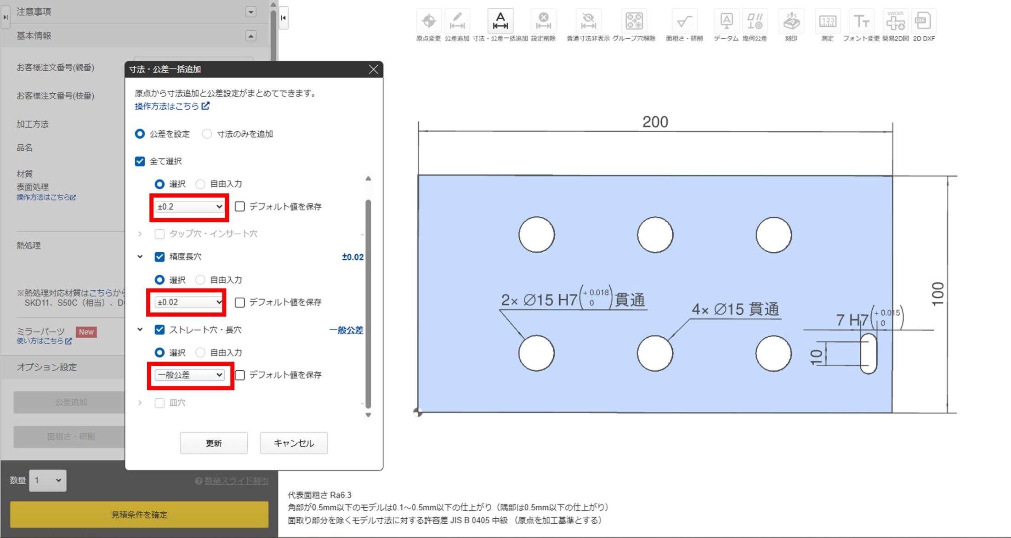
Task: Open the 公差追加 tolerance add tool
Action: tap(457, 21)
